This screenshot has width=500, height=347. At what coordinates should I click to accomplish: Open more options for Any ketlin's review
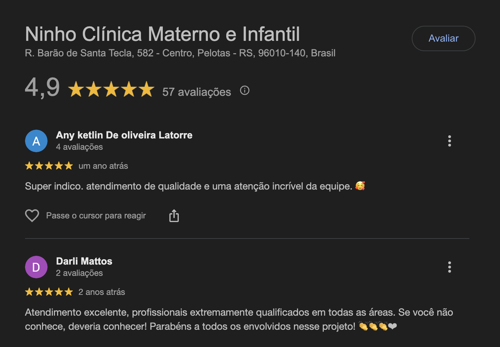[449, 141]
